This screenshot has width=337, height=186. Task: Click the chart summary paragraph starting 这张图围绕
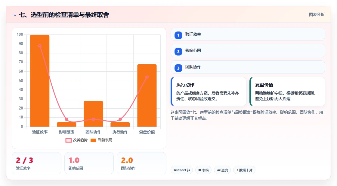click(x=247, y=115)
